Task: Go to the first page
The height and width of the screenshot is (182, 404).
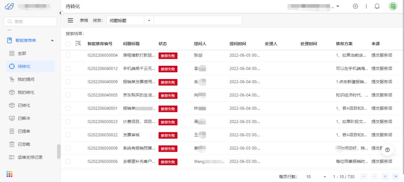Action: 364,177
